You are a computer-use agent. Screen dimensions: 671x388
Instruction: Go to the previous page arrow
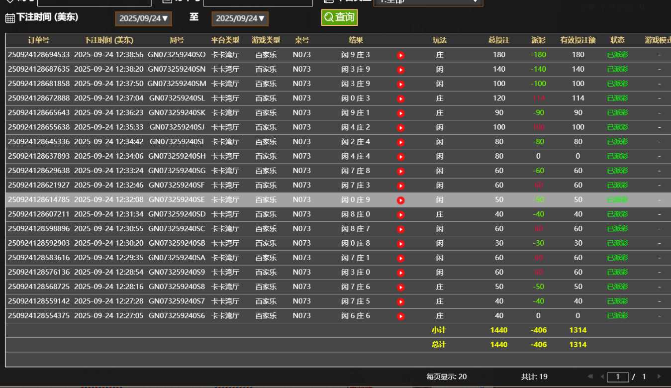click(601, 377)
